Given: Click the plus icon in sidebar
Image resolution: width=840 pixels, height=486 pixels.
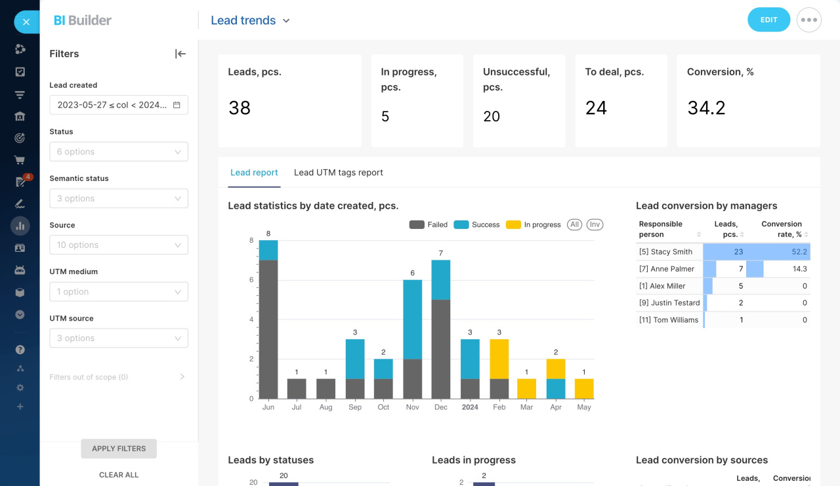Looking at the screenshot, I should pos(20,407).
